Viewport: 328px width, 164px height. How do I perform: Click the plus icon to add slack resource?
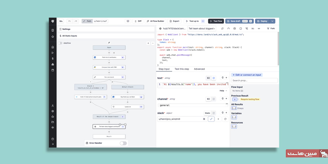point(218,119)
